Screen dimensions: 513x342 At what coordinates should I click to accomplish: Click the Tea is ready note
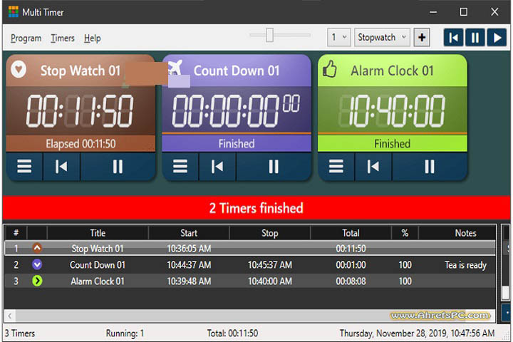point(465,265)
